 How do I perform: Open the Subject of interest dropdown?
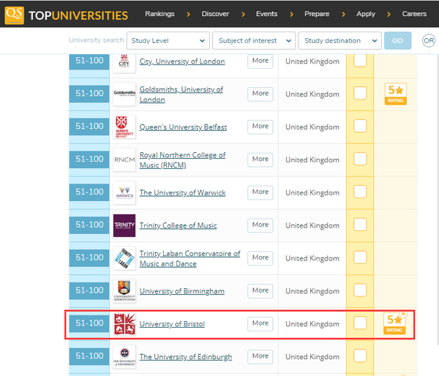(254, 40)
